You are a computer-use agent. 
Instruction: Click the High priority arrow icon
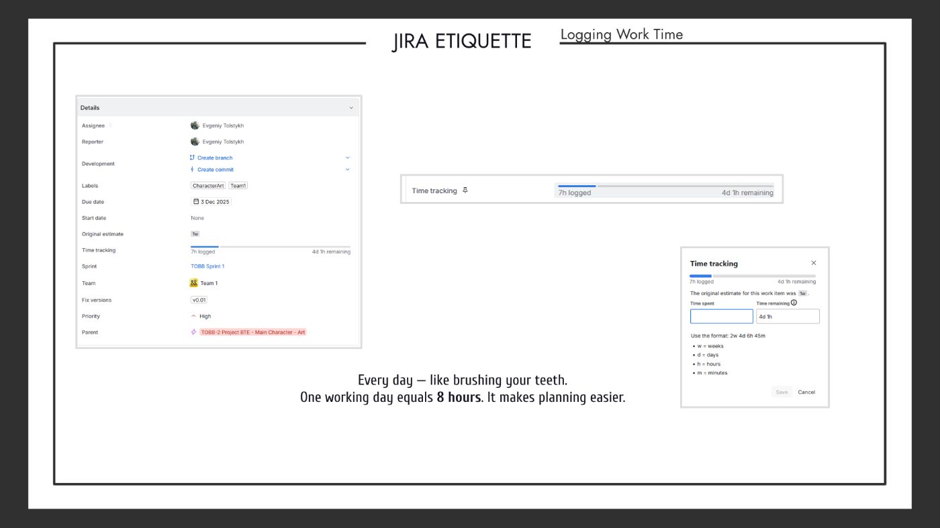tap(194, 316)
